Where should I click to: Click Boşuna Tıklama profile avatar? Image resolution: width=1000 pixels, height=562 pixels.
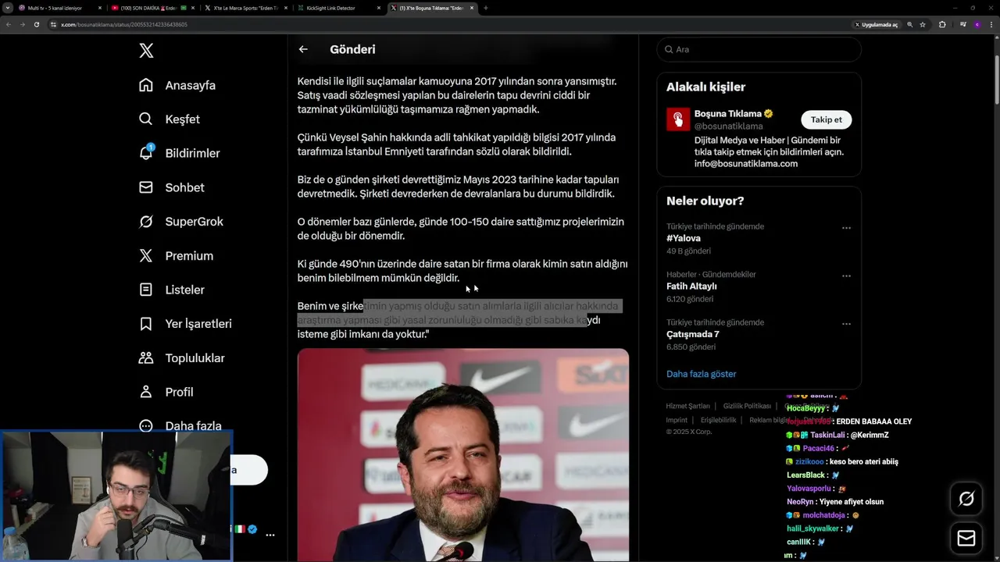[x=678, y=119]
